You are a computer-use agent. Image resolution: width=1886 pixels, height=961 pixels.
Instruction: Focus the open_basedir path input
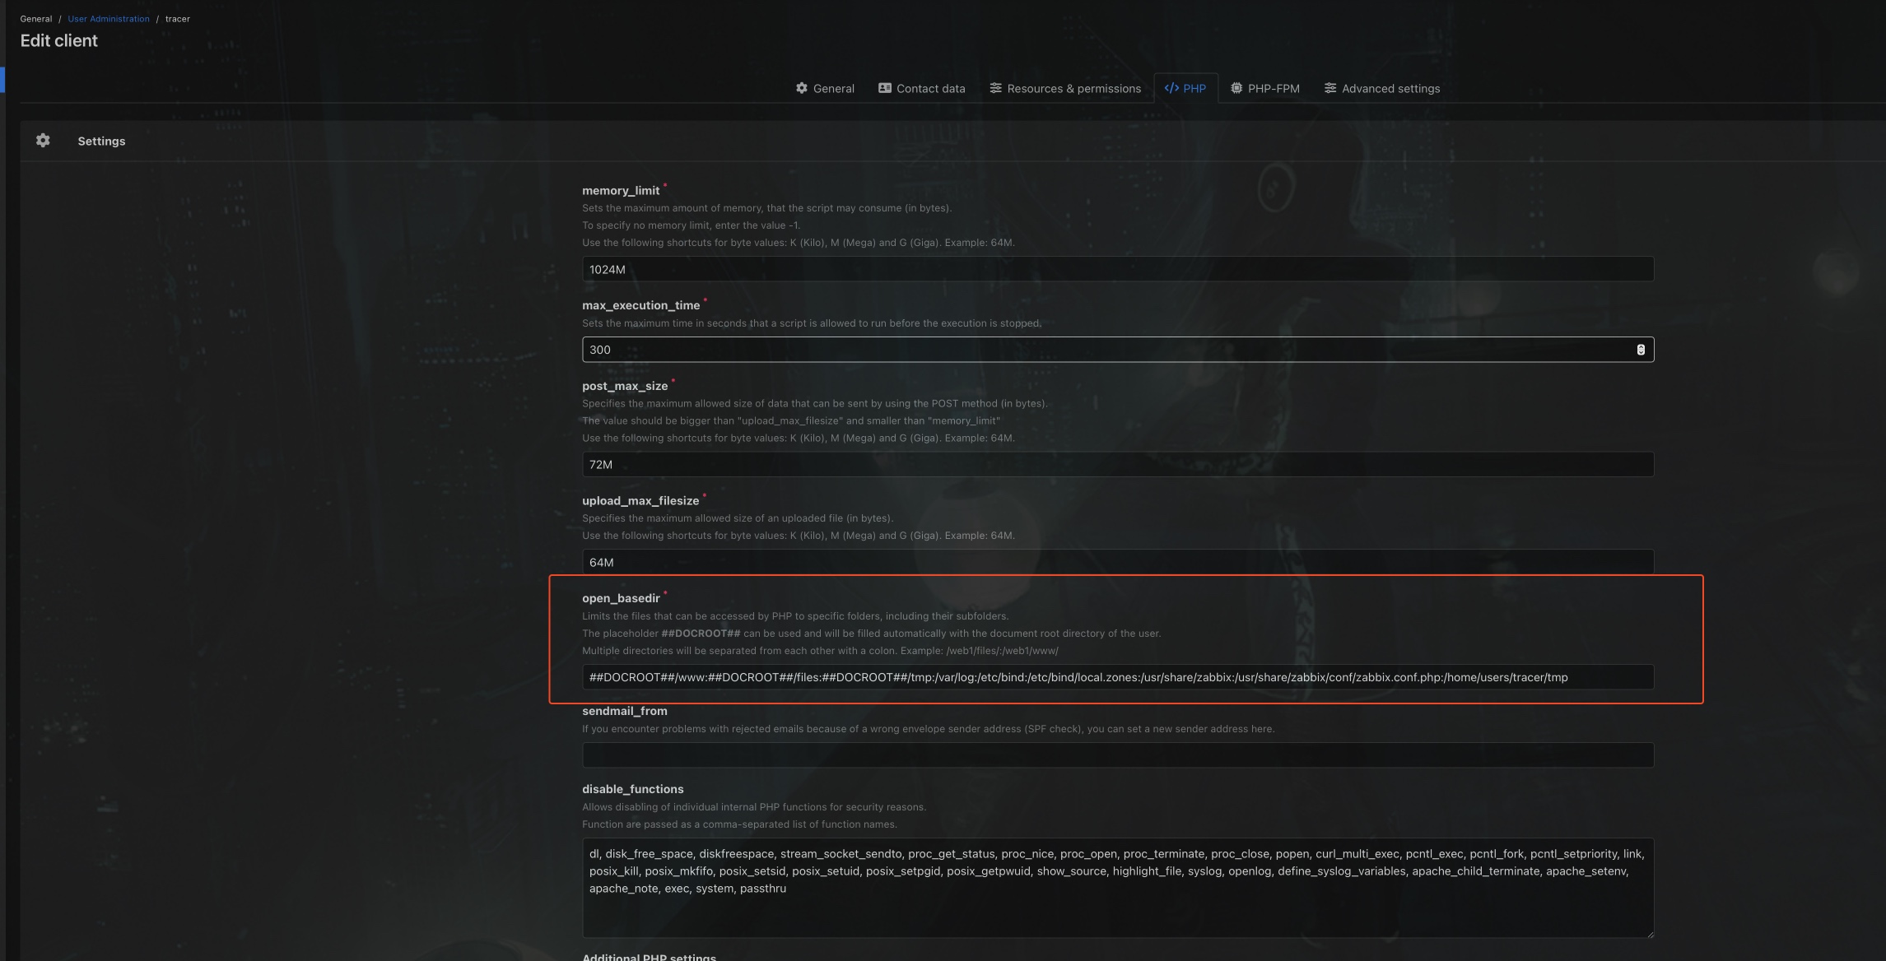click(x=1117, y=677)
